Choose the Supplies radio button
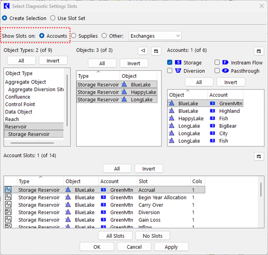This screenshot has width=268, height=255. pyautogui.click(x=74, y=36)
